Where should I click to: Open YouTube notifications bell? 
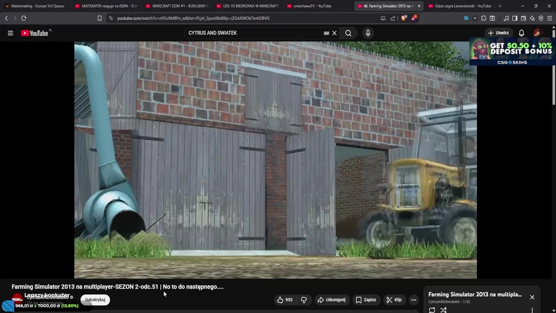521,33
